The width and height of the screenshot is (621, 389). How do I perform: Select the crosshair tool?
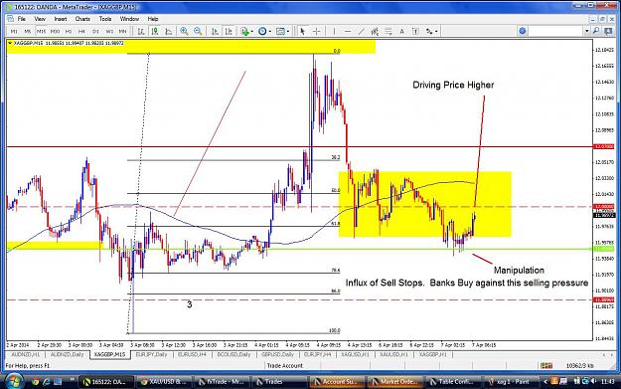tap(316, 31)
